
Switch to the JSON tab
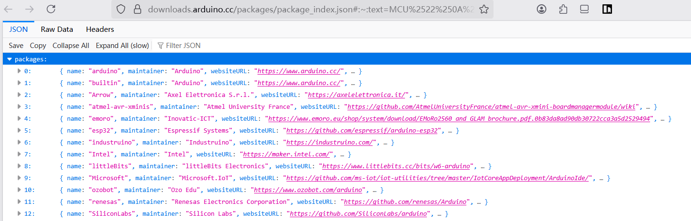click(19, 29)
